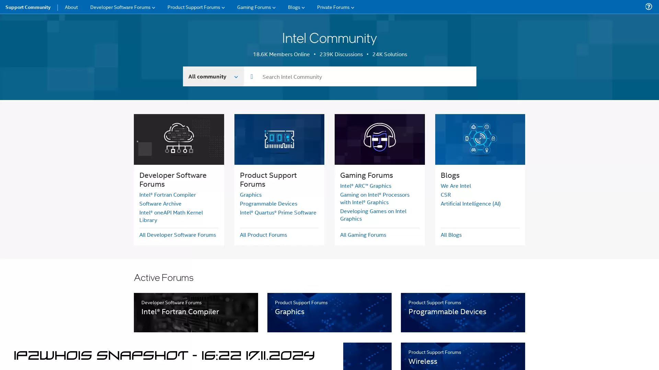Open Wireless active forum tile

(x=463, y=356)
